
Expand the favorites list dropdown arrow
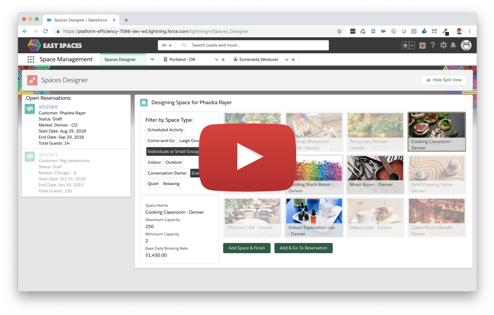pos(412,45)
